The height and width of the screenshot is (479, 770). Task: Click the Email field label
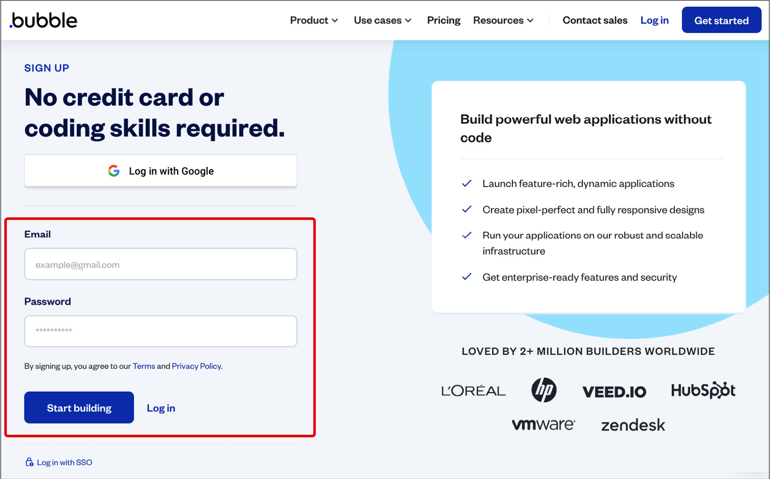click(x=37, y=234)
